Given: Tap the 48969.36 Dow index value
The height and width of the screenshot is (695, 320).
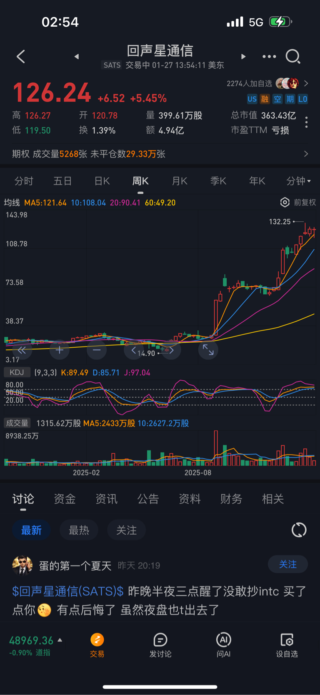Looking at the screenshot, I should tap(31, 640).
